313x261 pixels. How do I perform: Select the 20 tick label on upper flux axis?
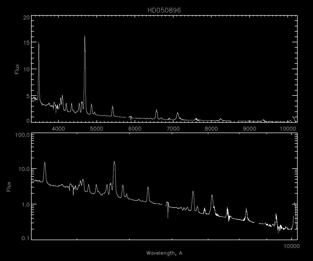26,17
